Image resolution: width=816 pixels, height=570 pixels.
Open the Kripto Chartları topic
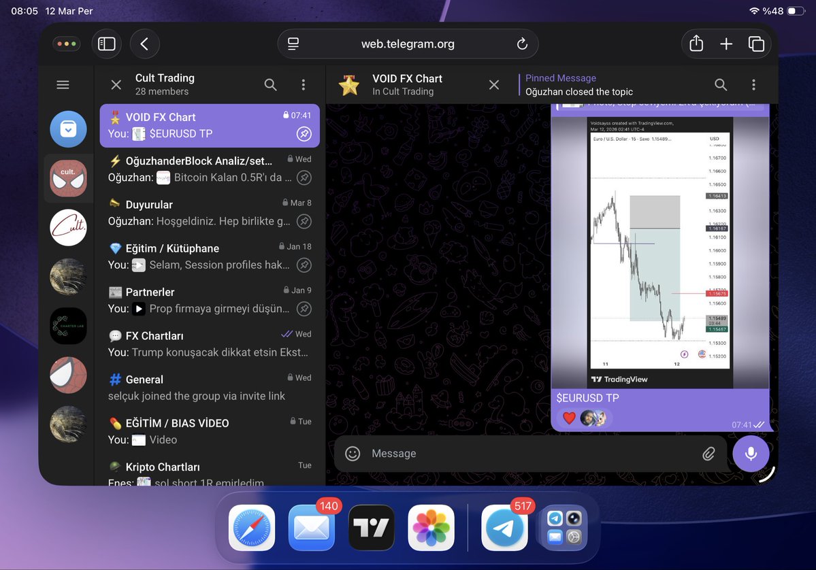210,471
